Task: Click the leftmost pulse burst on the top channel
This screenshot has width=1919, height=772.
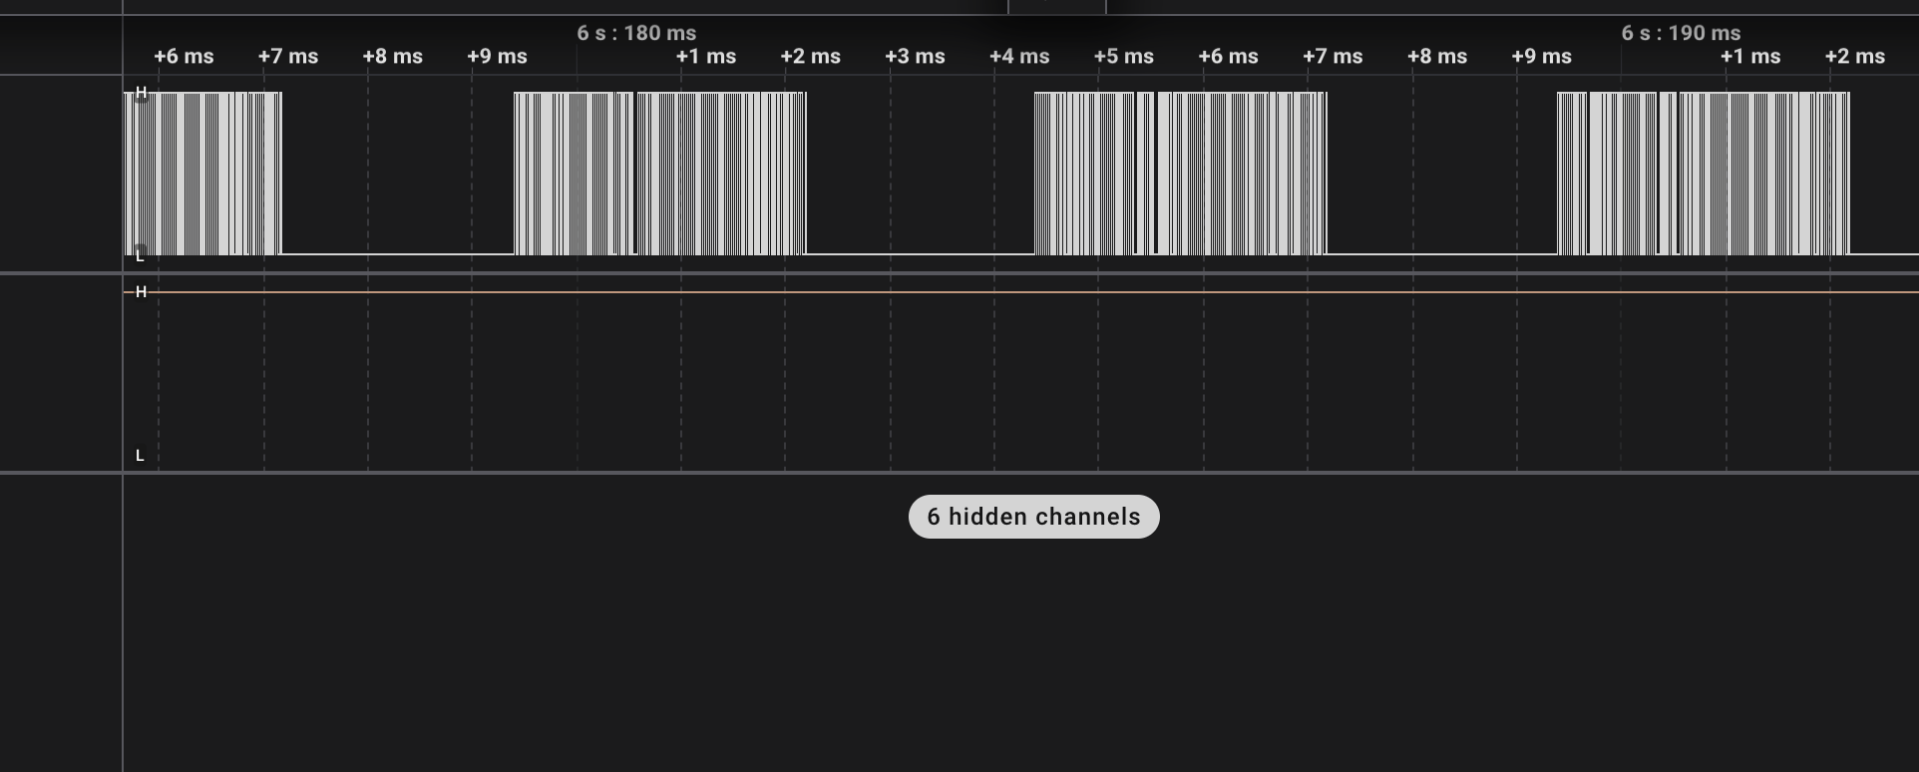Action: [x=204, y=174]
